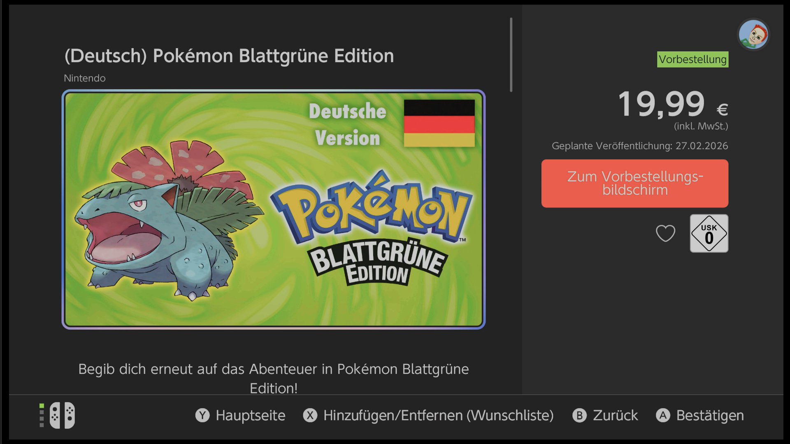Click the Zurück label
790x444 pixels.
(615, 416)
